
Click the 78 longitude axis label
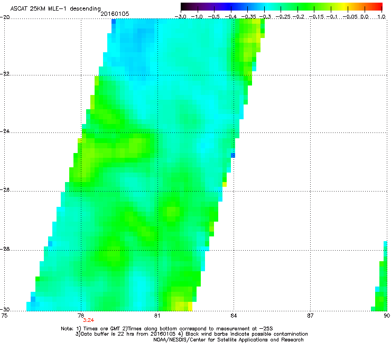tap(81, 316)
